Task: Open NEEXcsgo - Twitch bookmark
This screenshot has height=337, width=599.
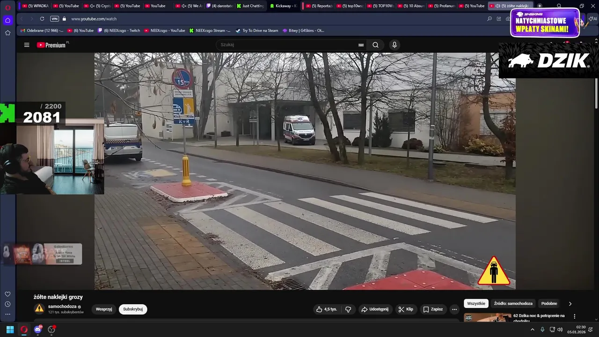Action: coord(118,30)
